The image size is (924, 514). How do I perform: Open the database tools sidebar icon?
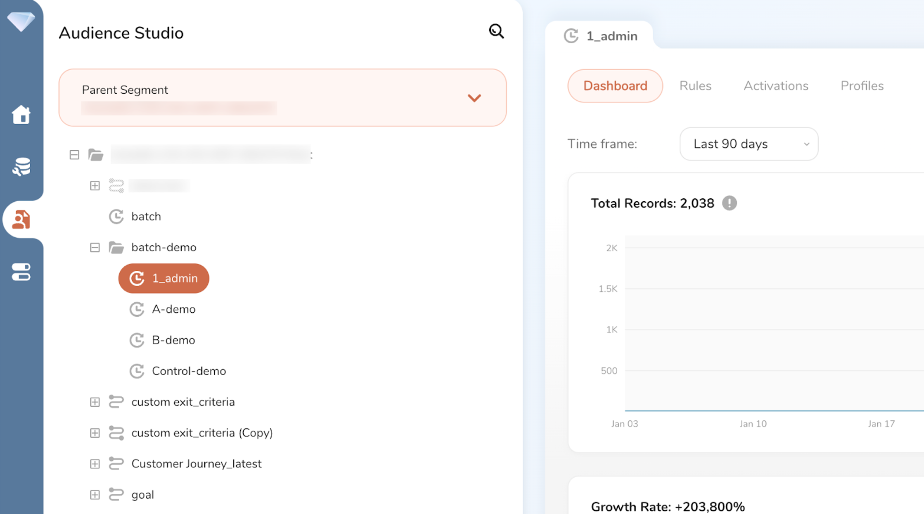[21, 167]
